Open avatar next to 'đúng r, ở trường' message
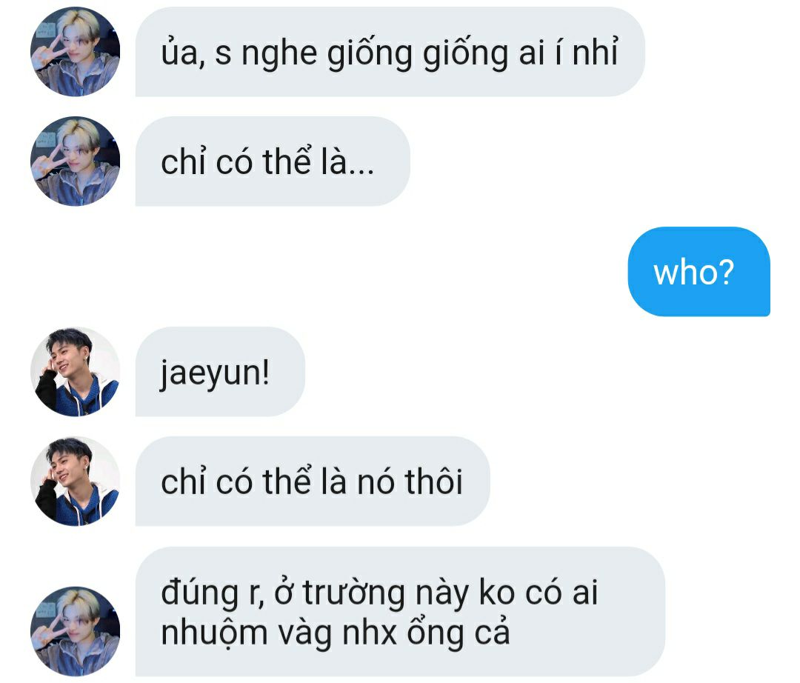 click(x=75, y=631)
